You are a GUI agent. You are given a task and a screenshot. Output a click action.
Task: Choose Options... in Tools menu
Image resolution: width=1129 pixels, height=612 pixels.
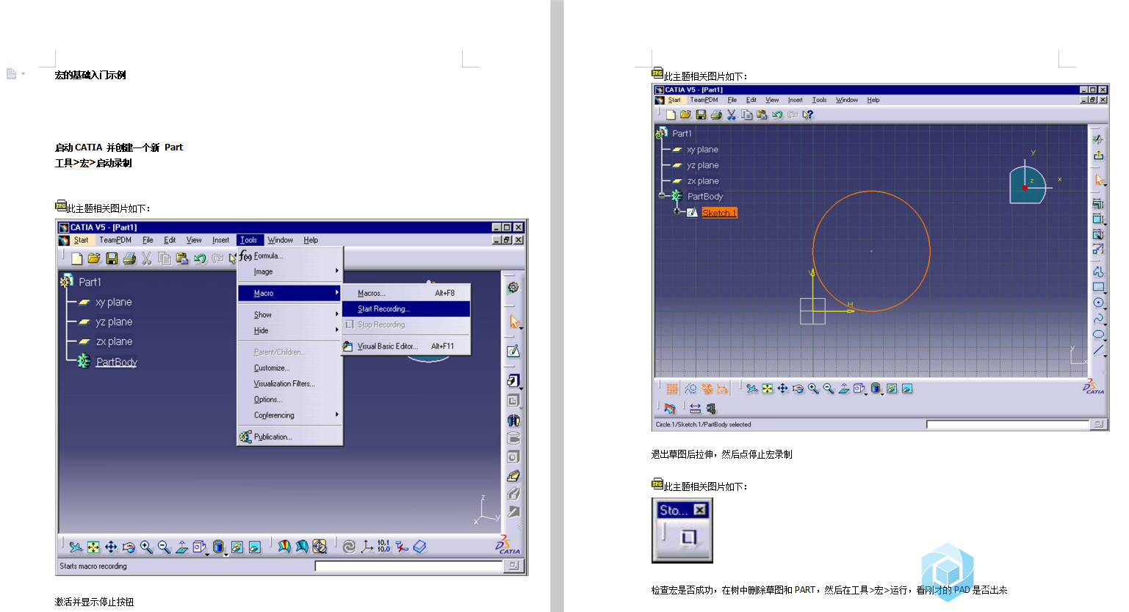coord(291,399)
